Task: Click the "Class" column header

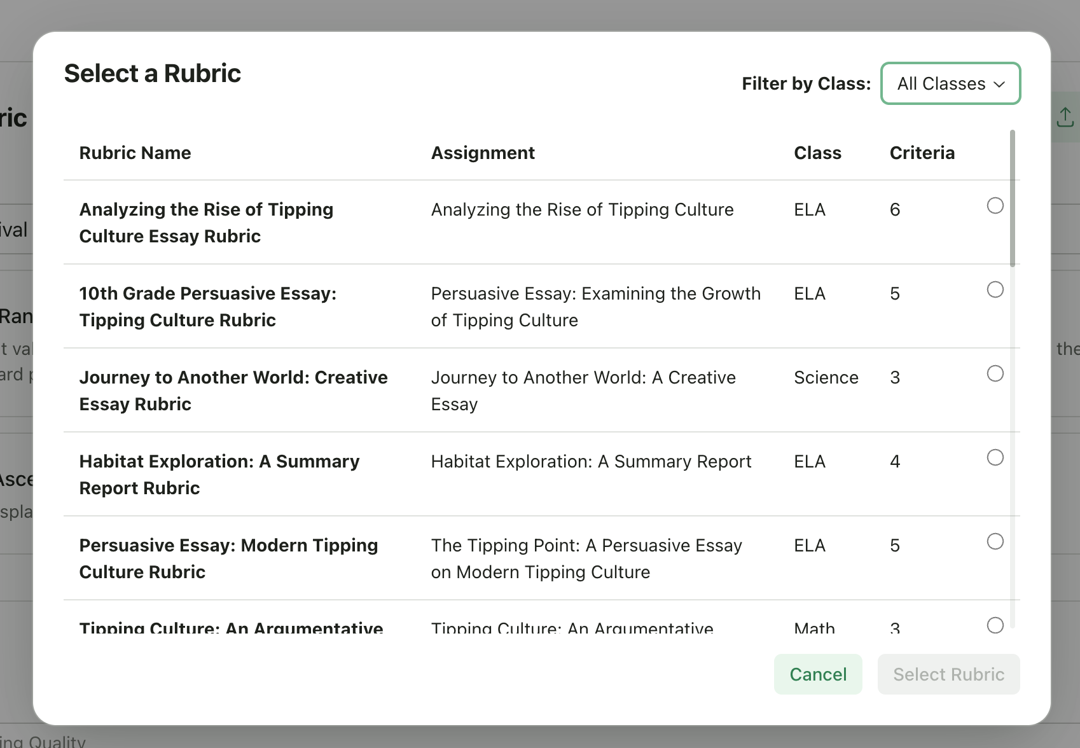Action: [817, 153]
